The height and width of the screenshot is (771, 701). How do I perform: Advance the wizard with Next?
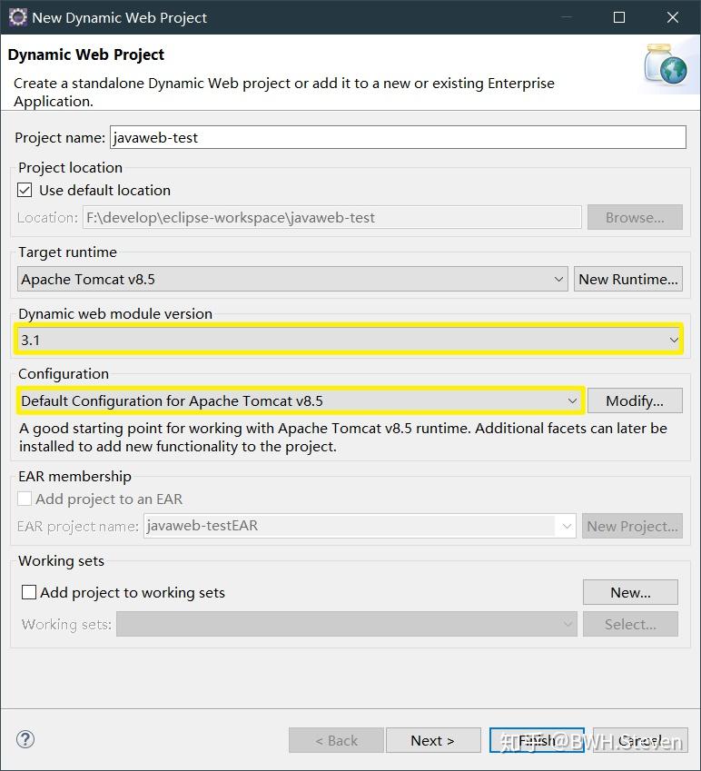pos(433,739)
